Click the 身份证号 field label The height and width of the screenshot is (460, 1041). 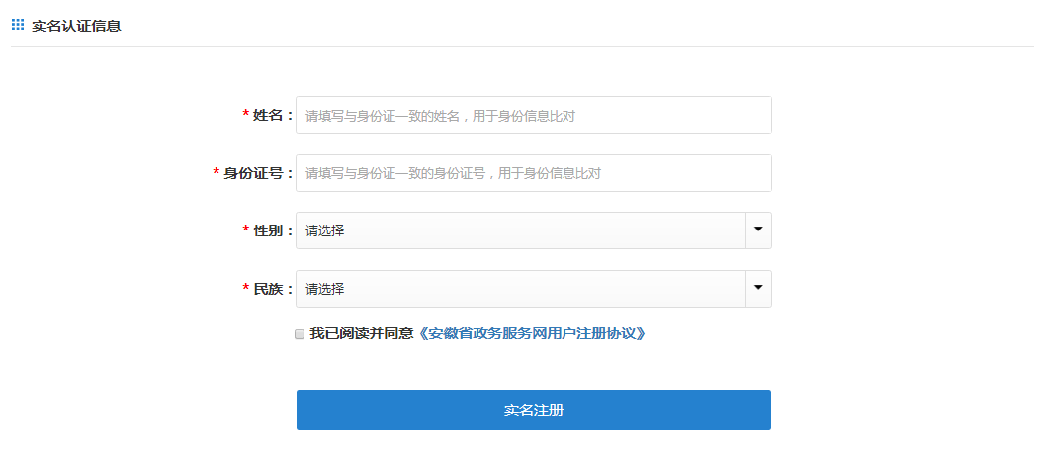pos(254,174)
